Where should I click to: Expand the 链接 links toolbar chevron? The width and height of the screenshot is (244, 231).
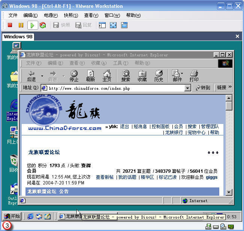click(x=230, y=86)
